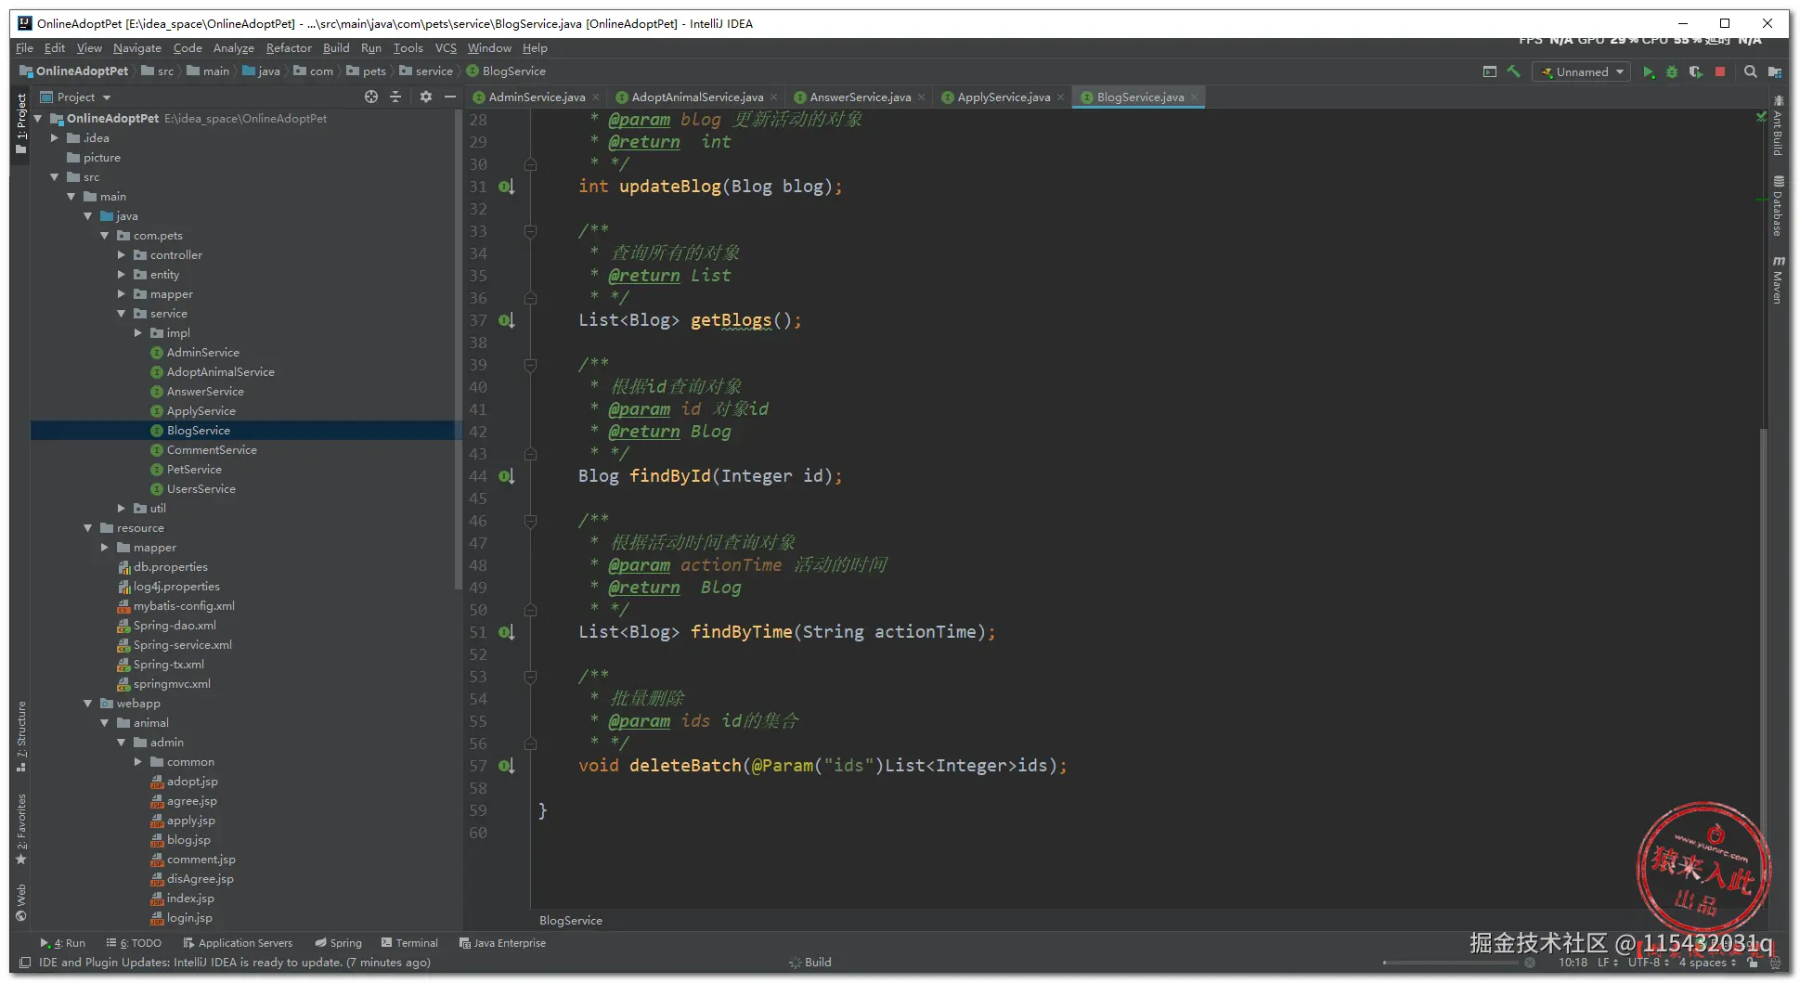Click the green hammer Build Project icon
The width and height of the screenshot is (1800, 983).
(1514, 71)
